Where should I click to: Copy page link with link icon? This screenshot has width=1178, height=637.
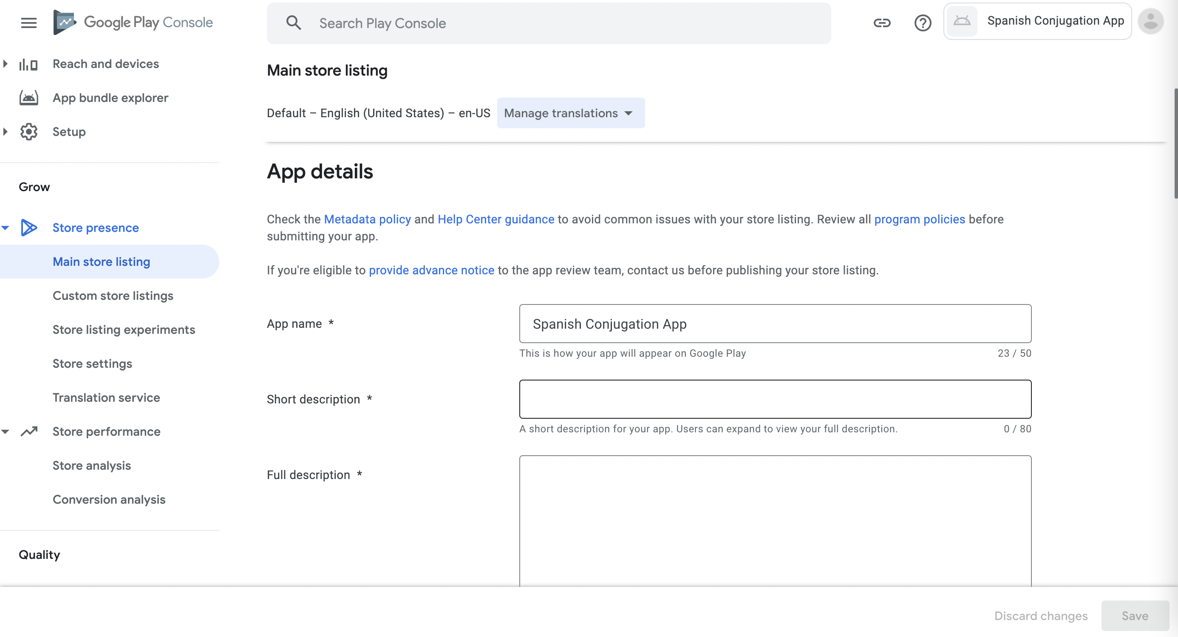(x=882, y=23)
